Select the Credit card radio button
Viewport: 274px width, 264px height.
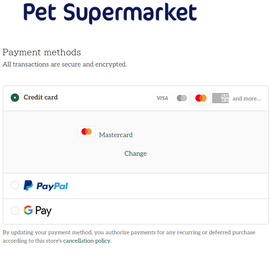pyautogui.click(x=15, y=98)
